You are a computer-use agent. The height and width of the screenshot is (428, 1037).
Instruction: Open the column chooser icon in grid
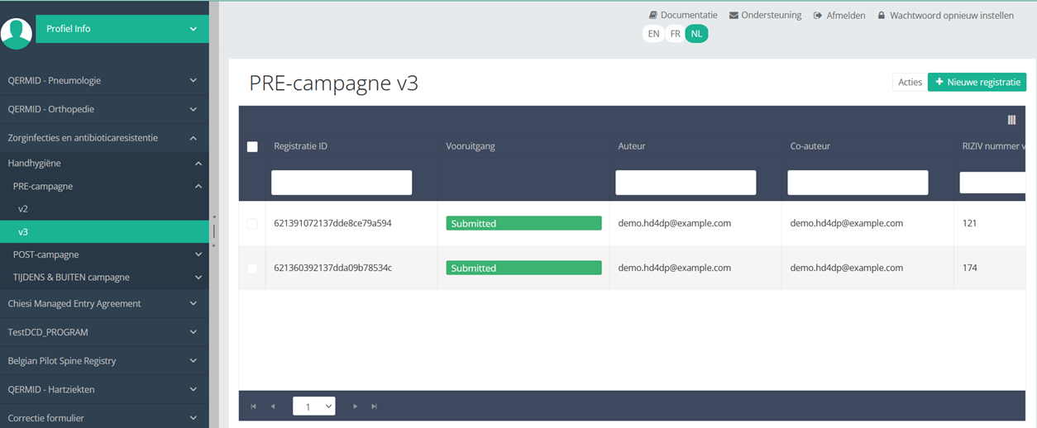coord(1011,120)
